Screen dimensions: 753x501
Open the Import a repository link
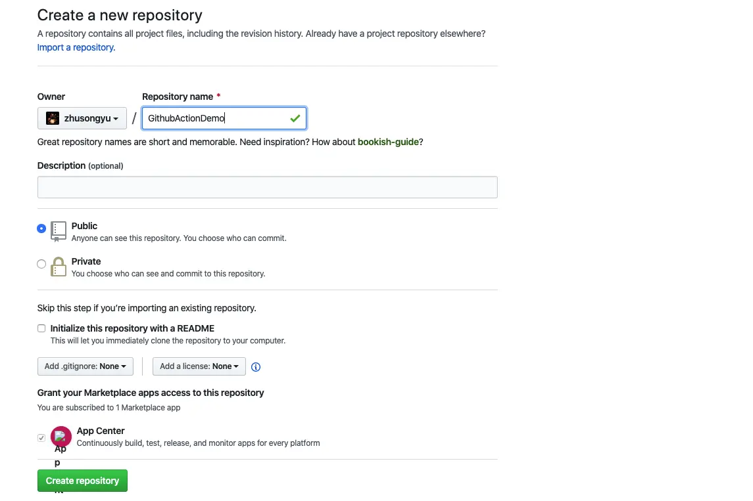tap(76, 47)
